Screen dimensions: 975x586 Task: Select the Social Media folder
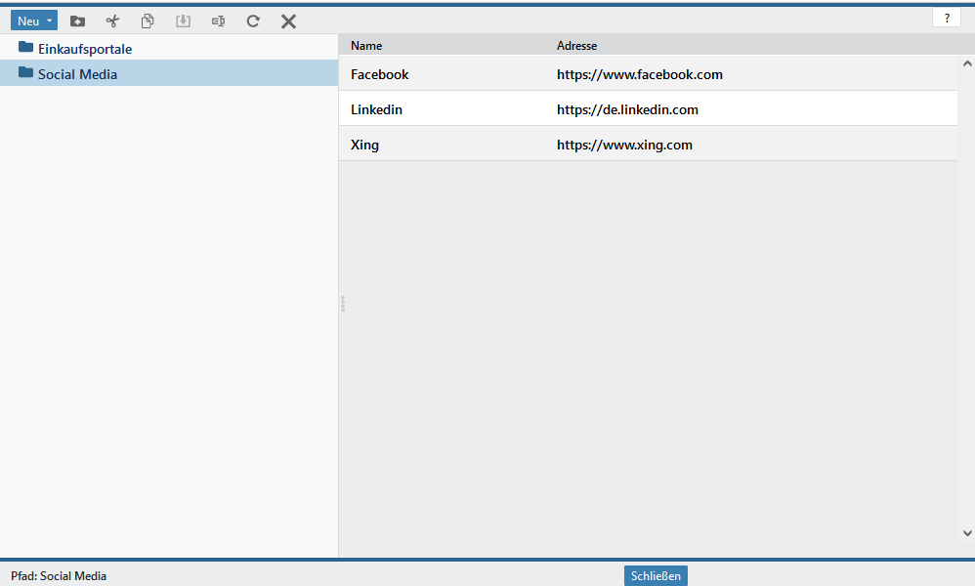tap(77, 74)
